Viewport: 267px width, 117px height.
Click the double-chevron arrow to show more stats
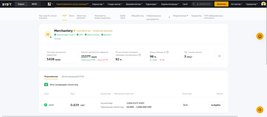point(219,56)
